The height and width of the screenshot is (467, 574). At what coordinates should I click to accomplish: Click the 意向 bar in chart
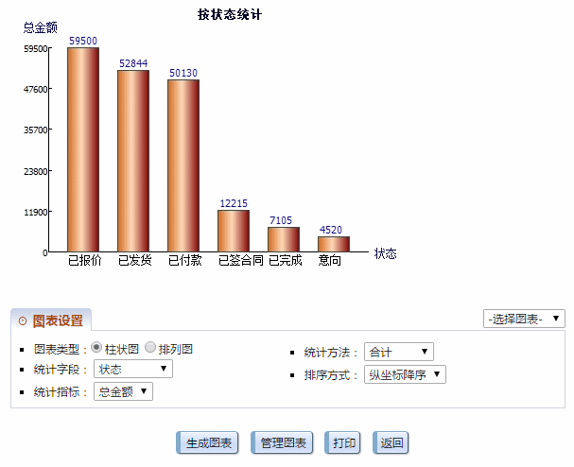pyautogui.click(x=334, y=244)
